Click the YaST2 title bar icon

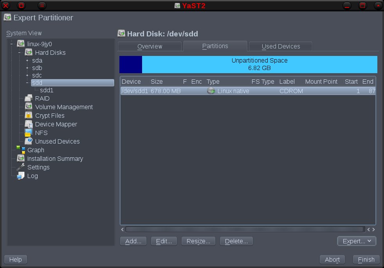click(x=177, y=5)
